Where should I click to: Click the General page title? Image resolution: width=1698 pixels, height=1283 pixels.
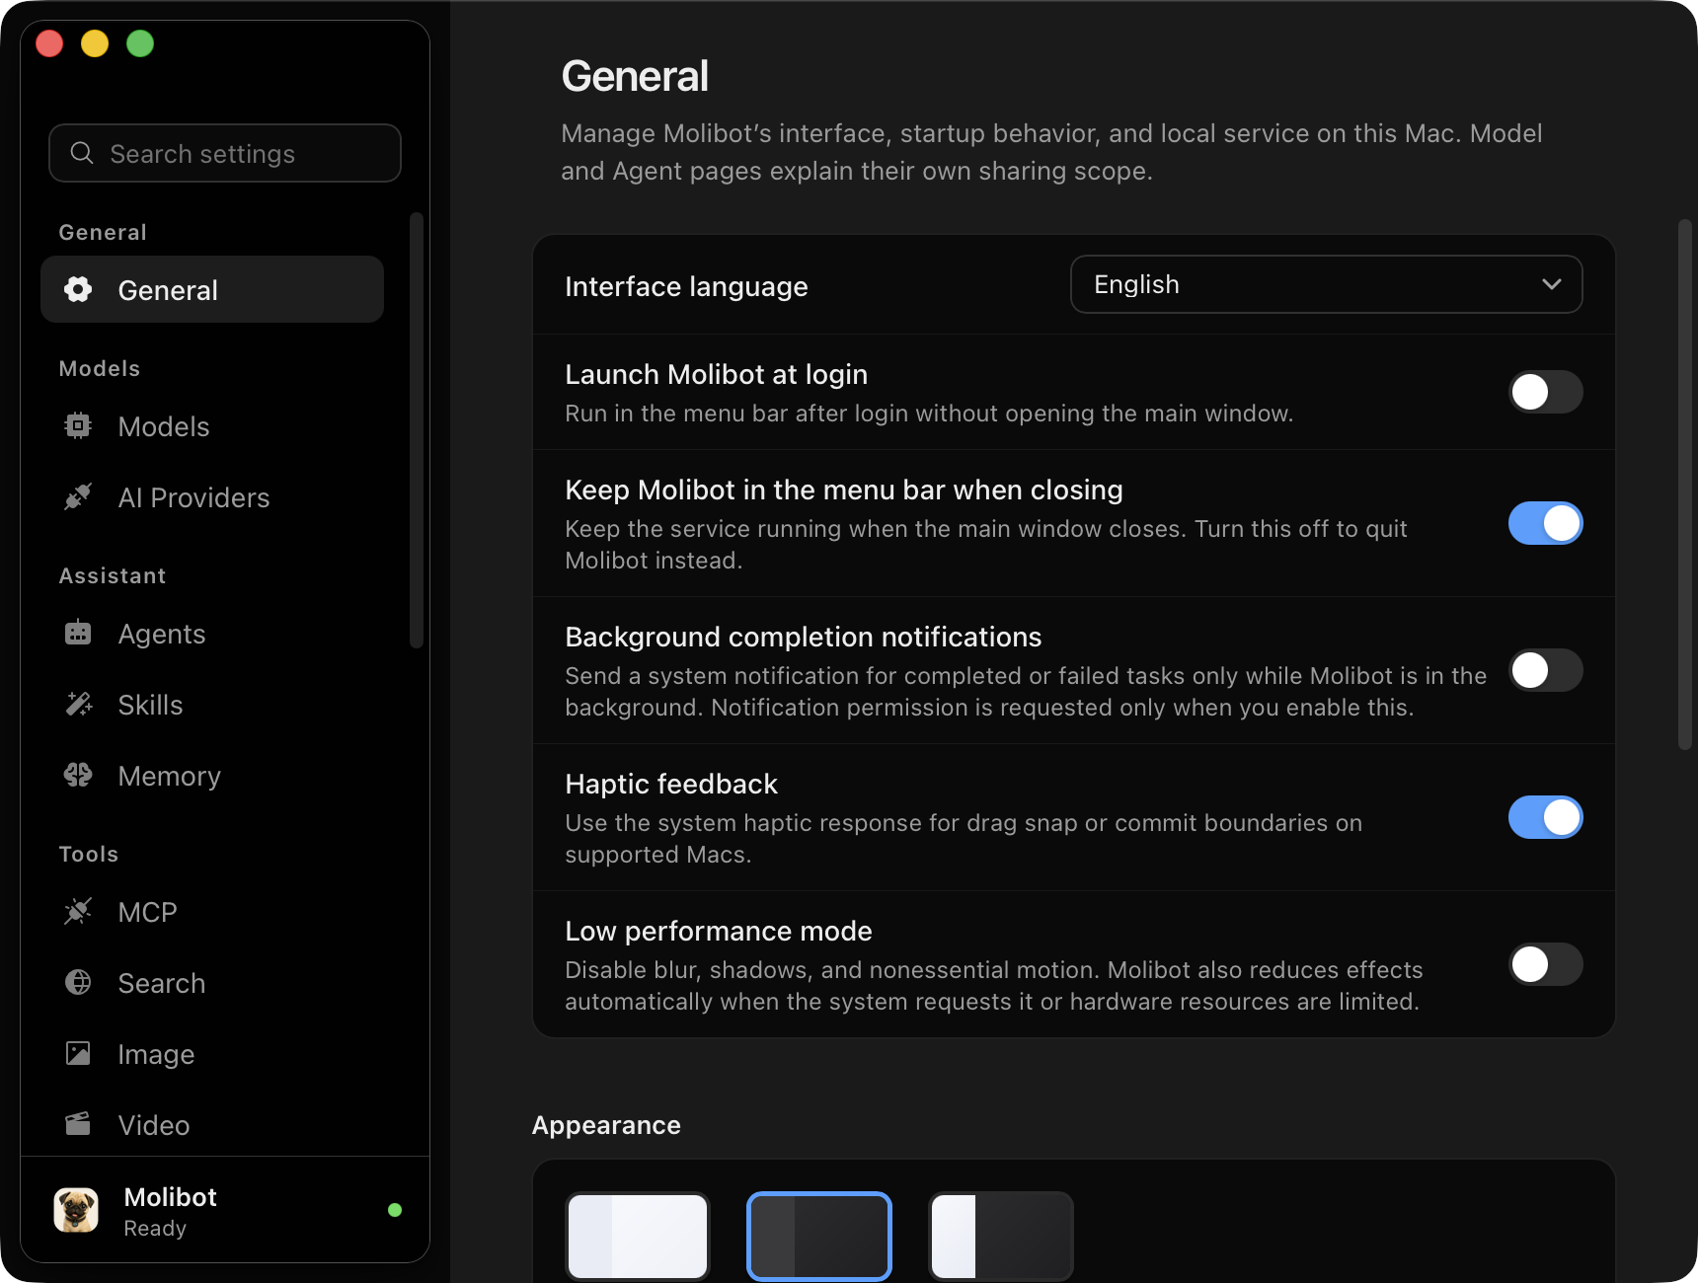[635, 76]
